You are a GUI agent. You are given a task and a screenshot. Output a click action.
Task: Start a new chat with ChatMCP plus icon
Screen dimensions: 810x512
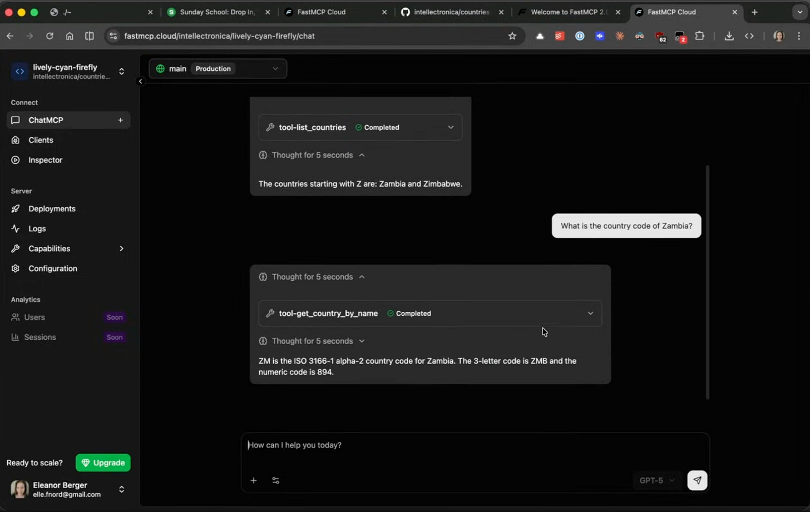(x=120, y=120)
